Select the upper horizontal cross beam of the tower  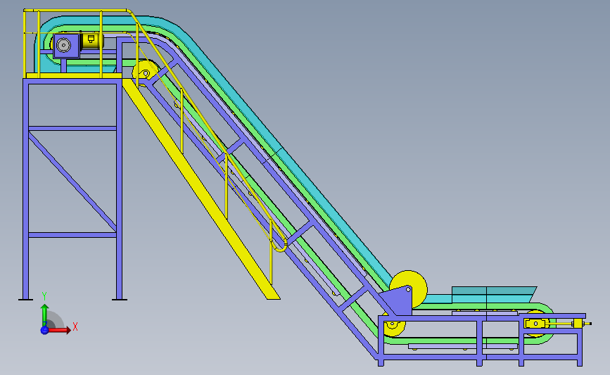[72, 128]
